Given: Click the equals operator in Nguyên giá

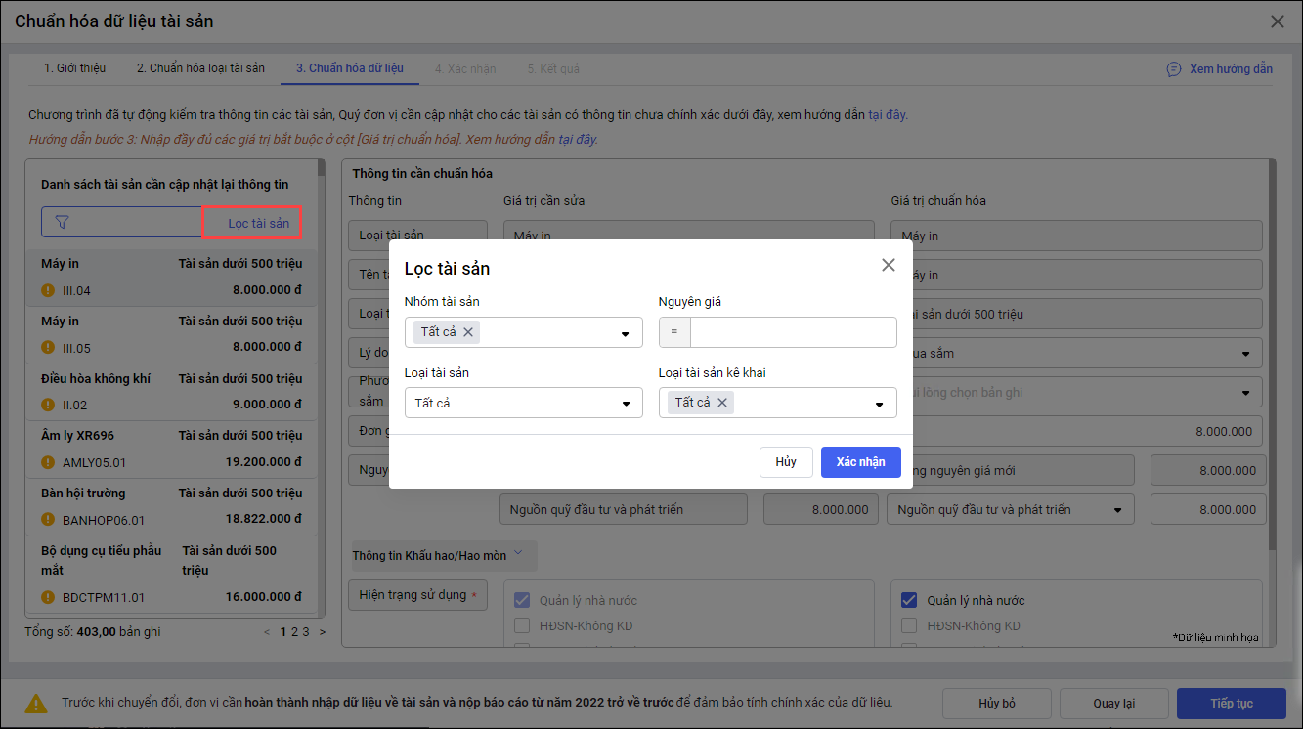Looking at the screenshot, I should 674,332.
